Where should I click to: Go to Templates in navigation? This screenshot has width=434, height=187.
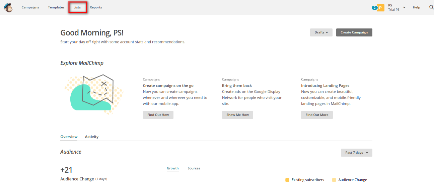tap(56, 7)
